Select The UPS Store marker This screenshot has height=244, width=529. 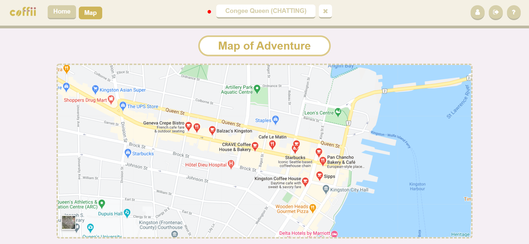pyautogui.click(x=123, y=105)
